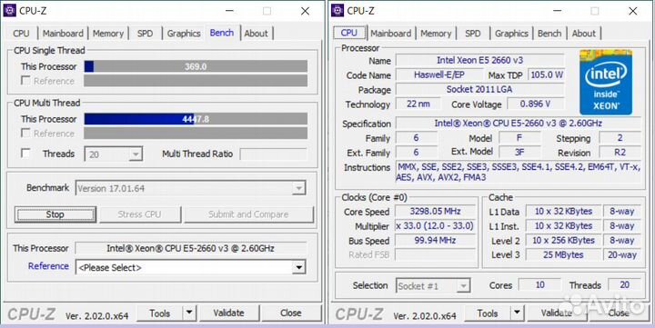Click Tools button in left window
Viewport: 655px width, 328px height.
coord(159,313)
